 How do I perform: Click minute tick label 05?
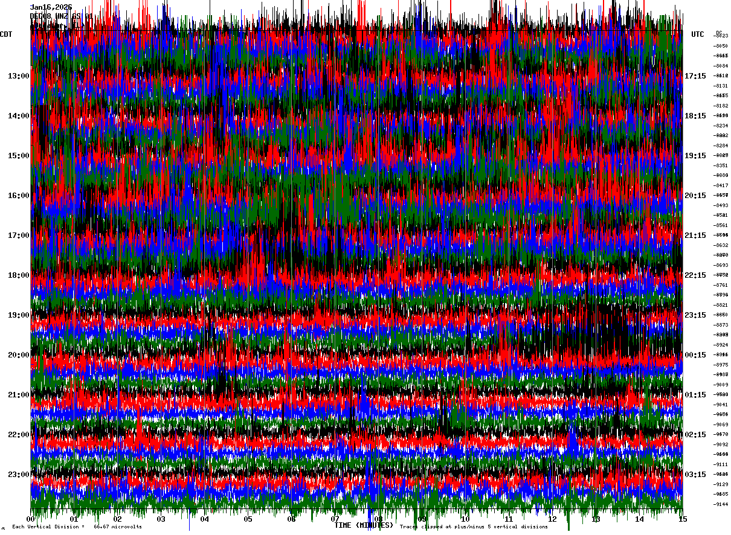click(248, 519)
